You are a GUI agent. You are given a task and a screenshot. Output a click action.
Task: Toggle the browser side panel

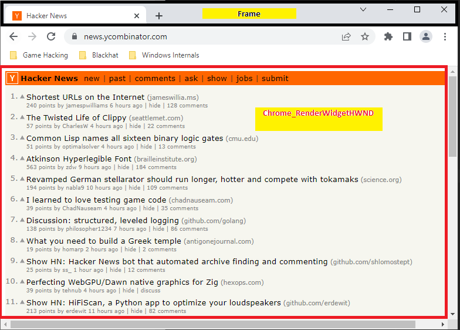click(407, 36)
